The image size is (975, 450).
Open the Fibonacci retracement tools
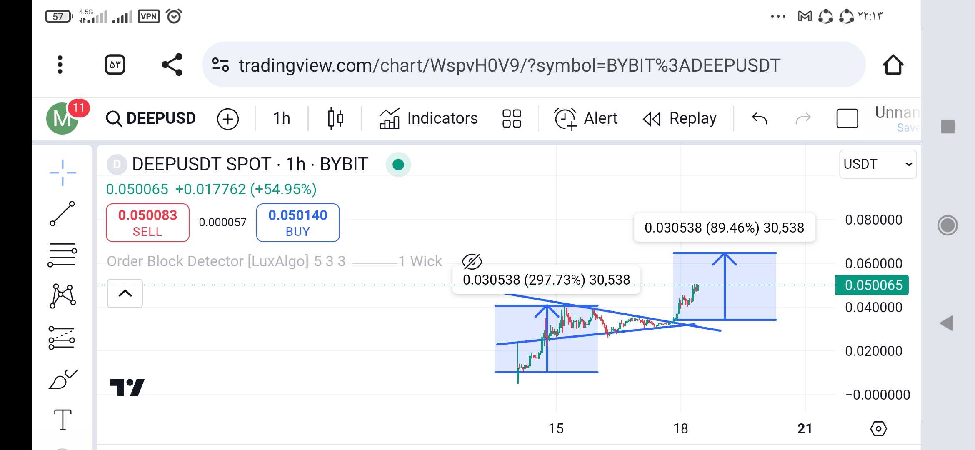[x=62, y=255]
